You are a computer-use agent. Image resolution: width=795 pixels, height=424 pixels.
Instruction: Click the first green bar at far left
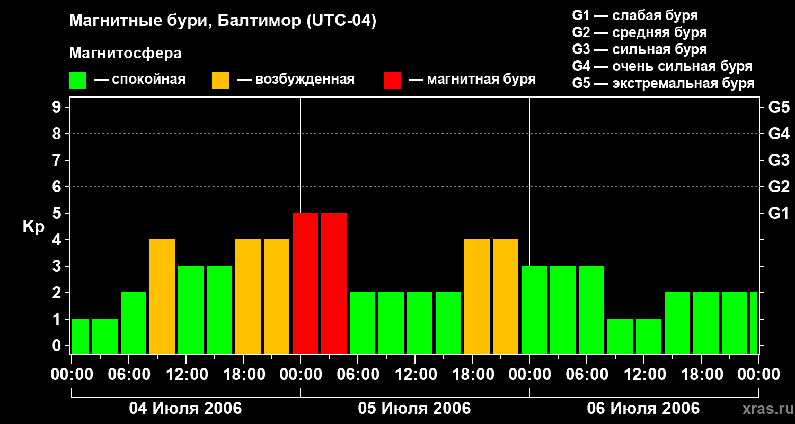[81, 337]
